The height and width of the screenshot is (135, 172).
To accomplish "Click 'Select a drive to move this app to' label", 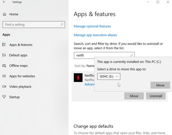I will tap(121, 69).
